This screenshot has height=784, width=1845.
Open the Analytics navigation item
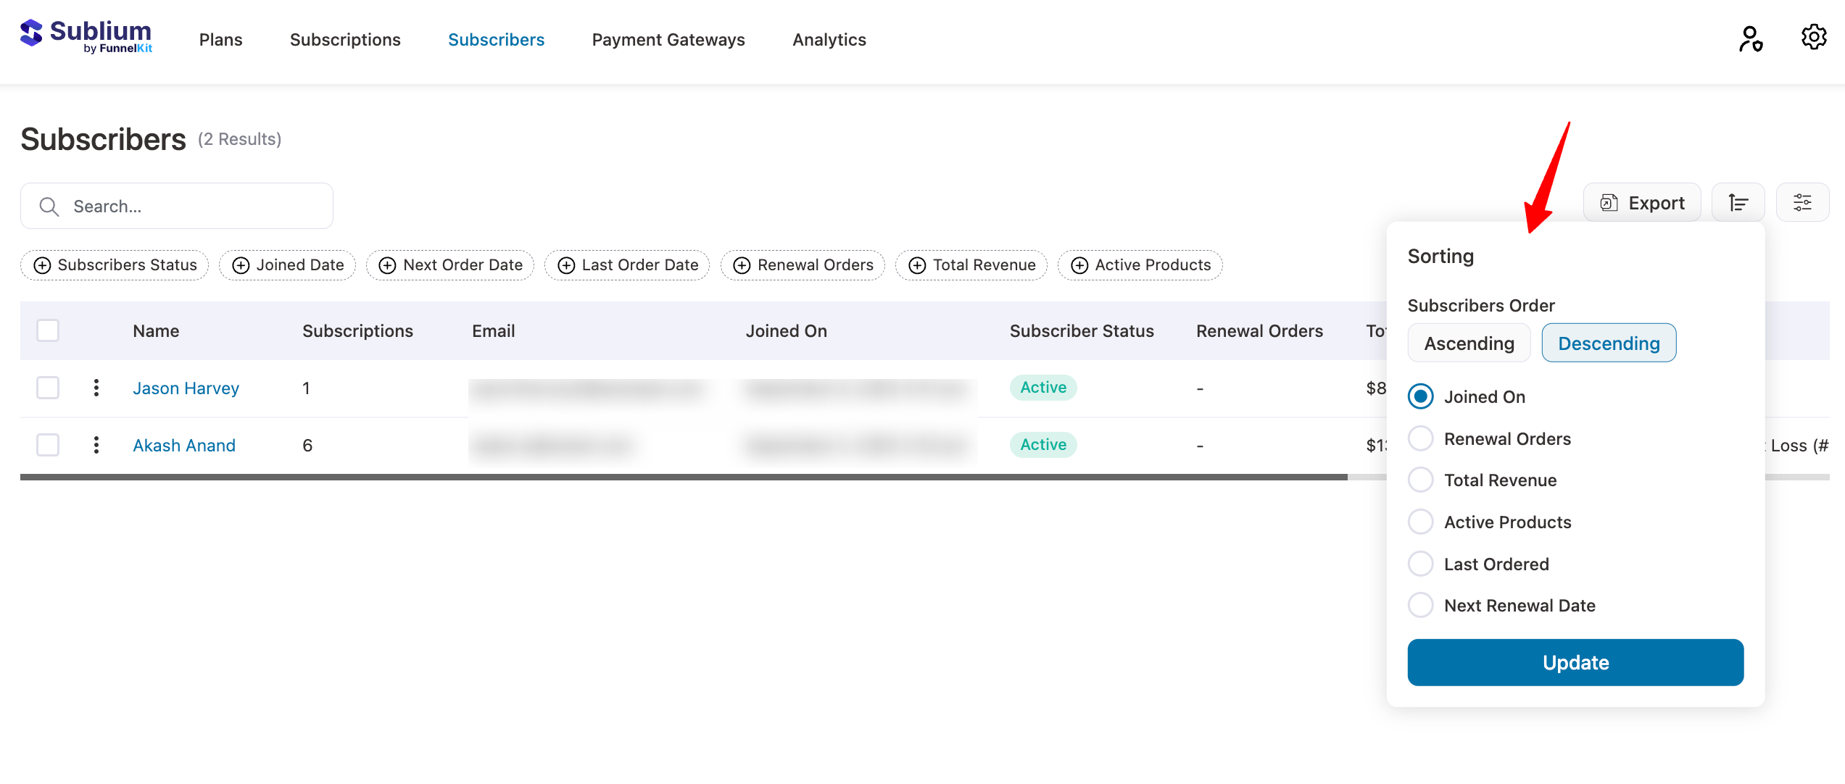tap(829, 39)
